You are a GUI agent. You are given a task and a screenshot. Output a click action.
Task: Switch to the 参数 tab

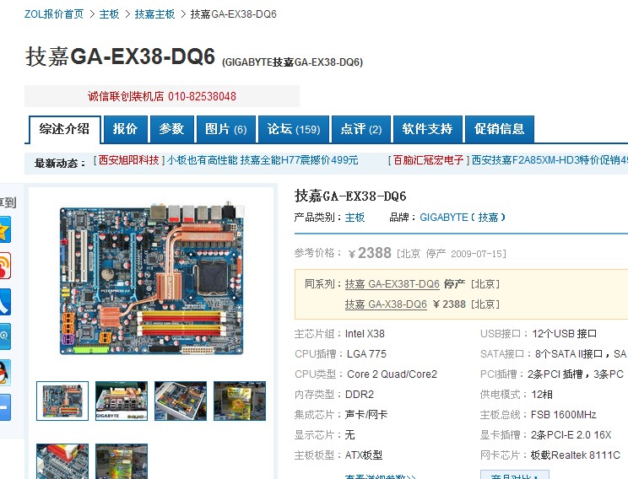click(x=172, y=129)
